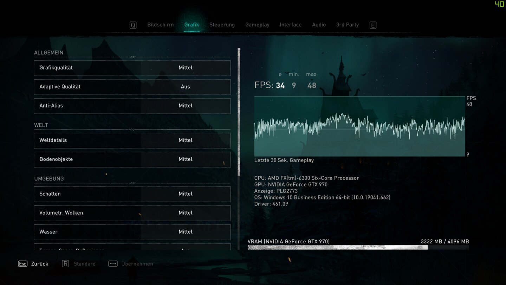Open the Bildschirm tab
The height and width of the screenshot is (285, 506).
[160, 25]
